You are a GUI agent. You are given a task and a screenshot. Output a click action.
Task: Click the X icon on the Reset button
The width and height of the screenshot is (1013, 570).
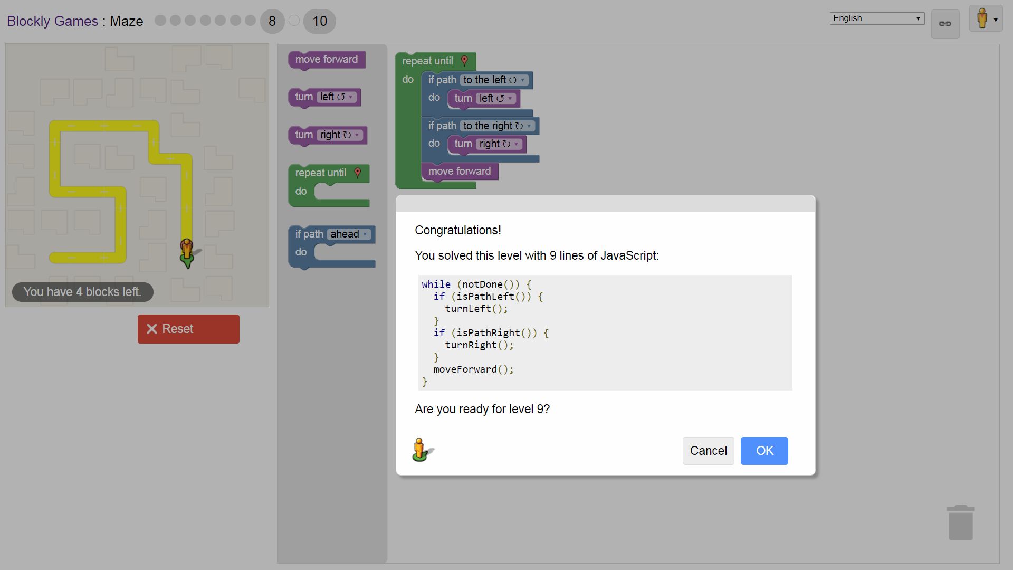coord(152,328)
